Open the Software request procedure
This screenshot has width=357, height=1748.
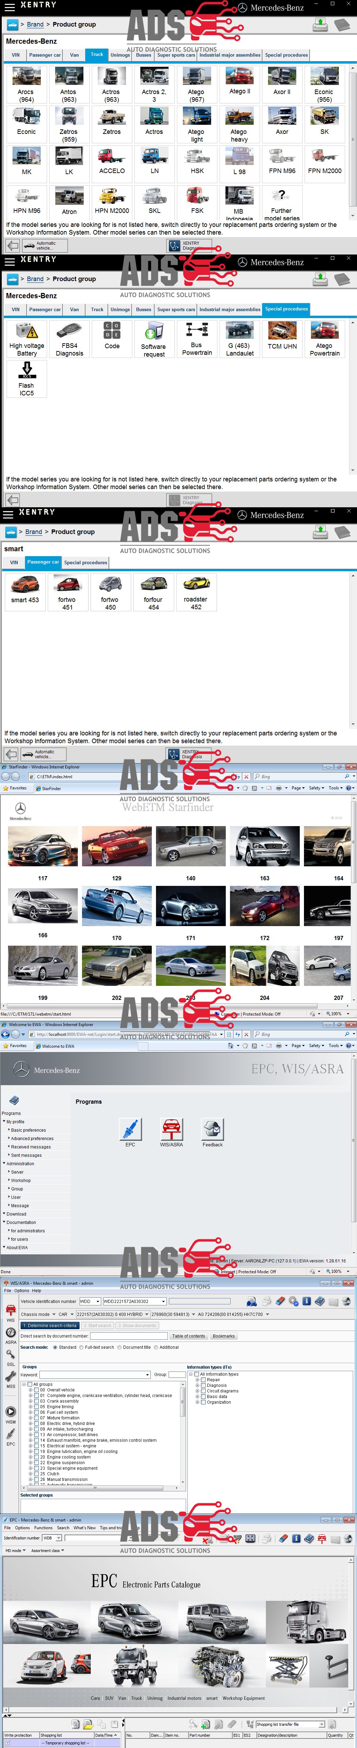pyautogui.click(x=154, y=339)
